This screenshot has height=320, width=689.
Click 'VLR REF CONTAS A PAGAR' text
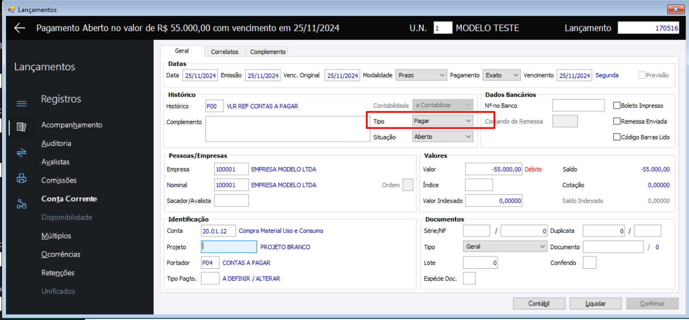[x=262, y=106]
